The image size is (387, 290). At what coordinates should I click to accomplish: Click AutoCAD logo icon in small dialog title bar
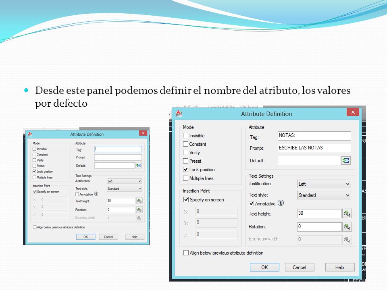tap(30, 134)
